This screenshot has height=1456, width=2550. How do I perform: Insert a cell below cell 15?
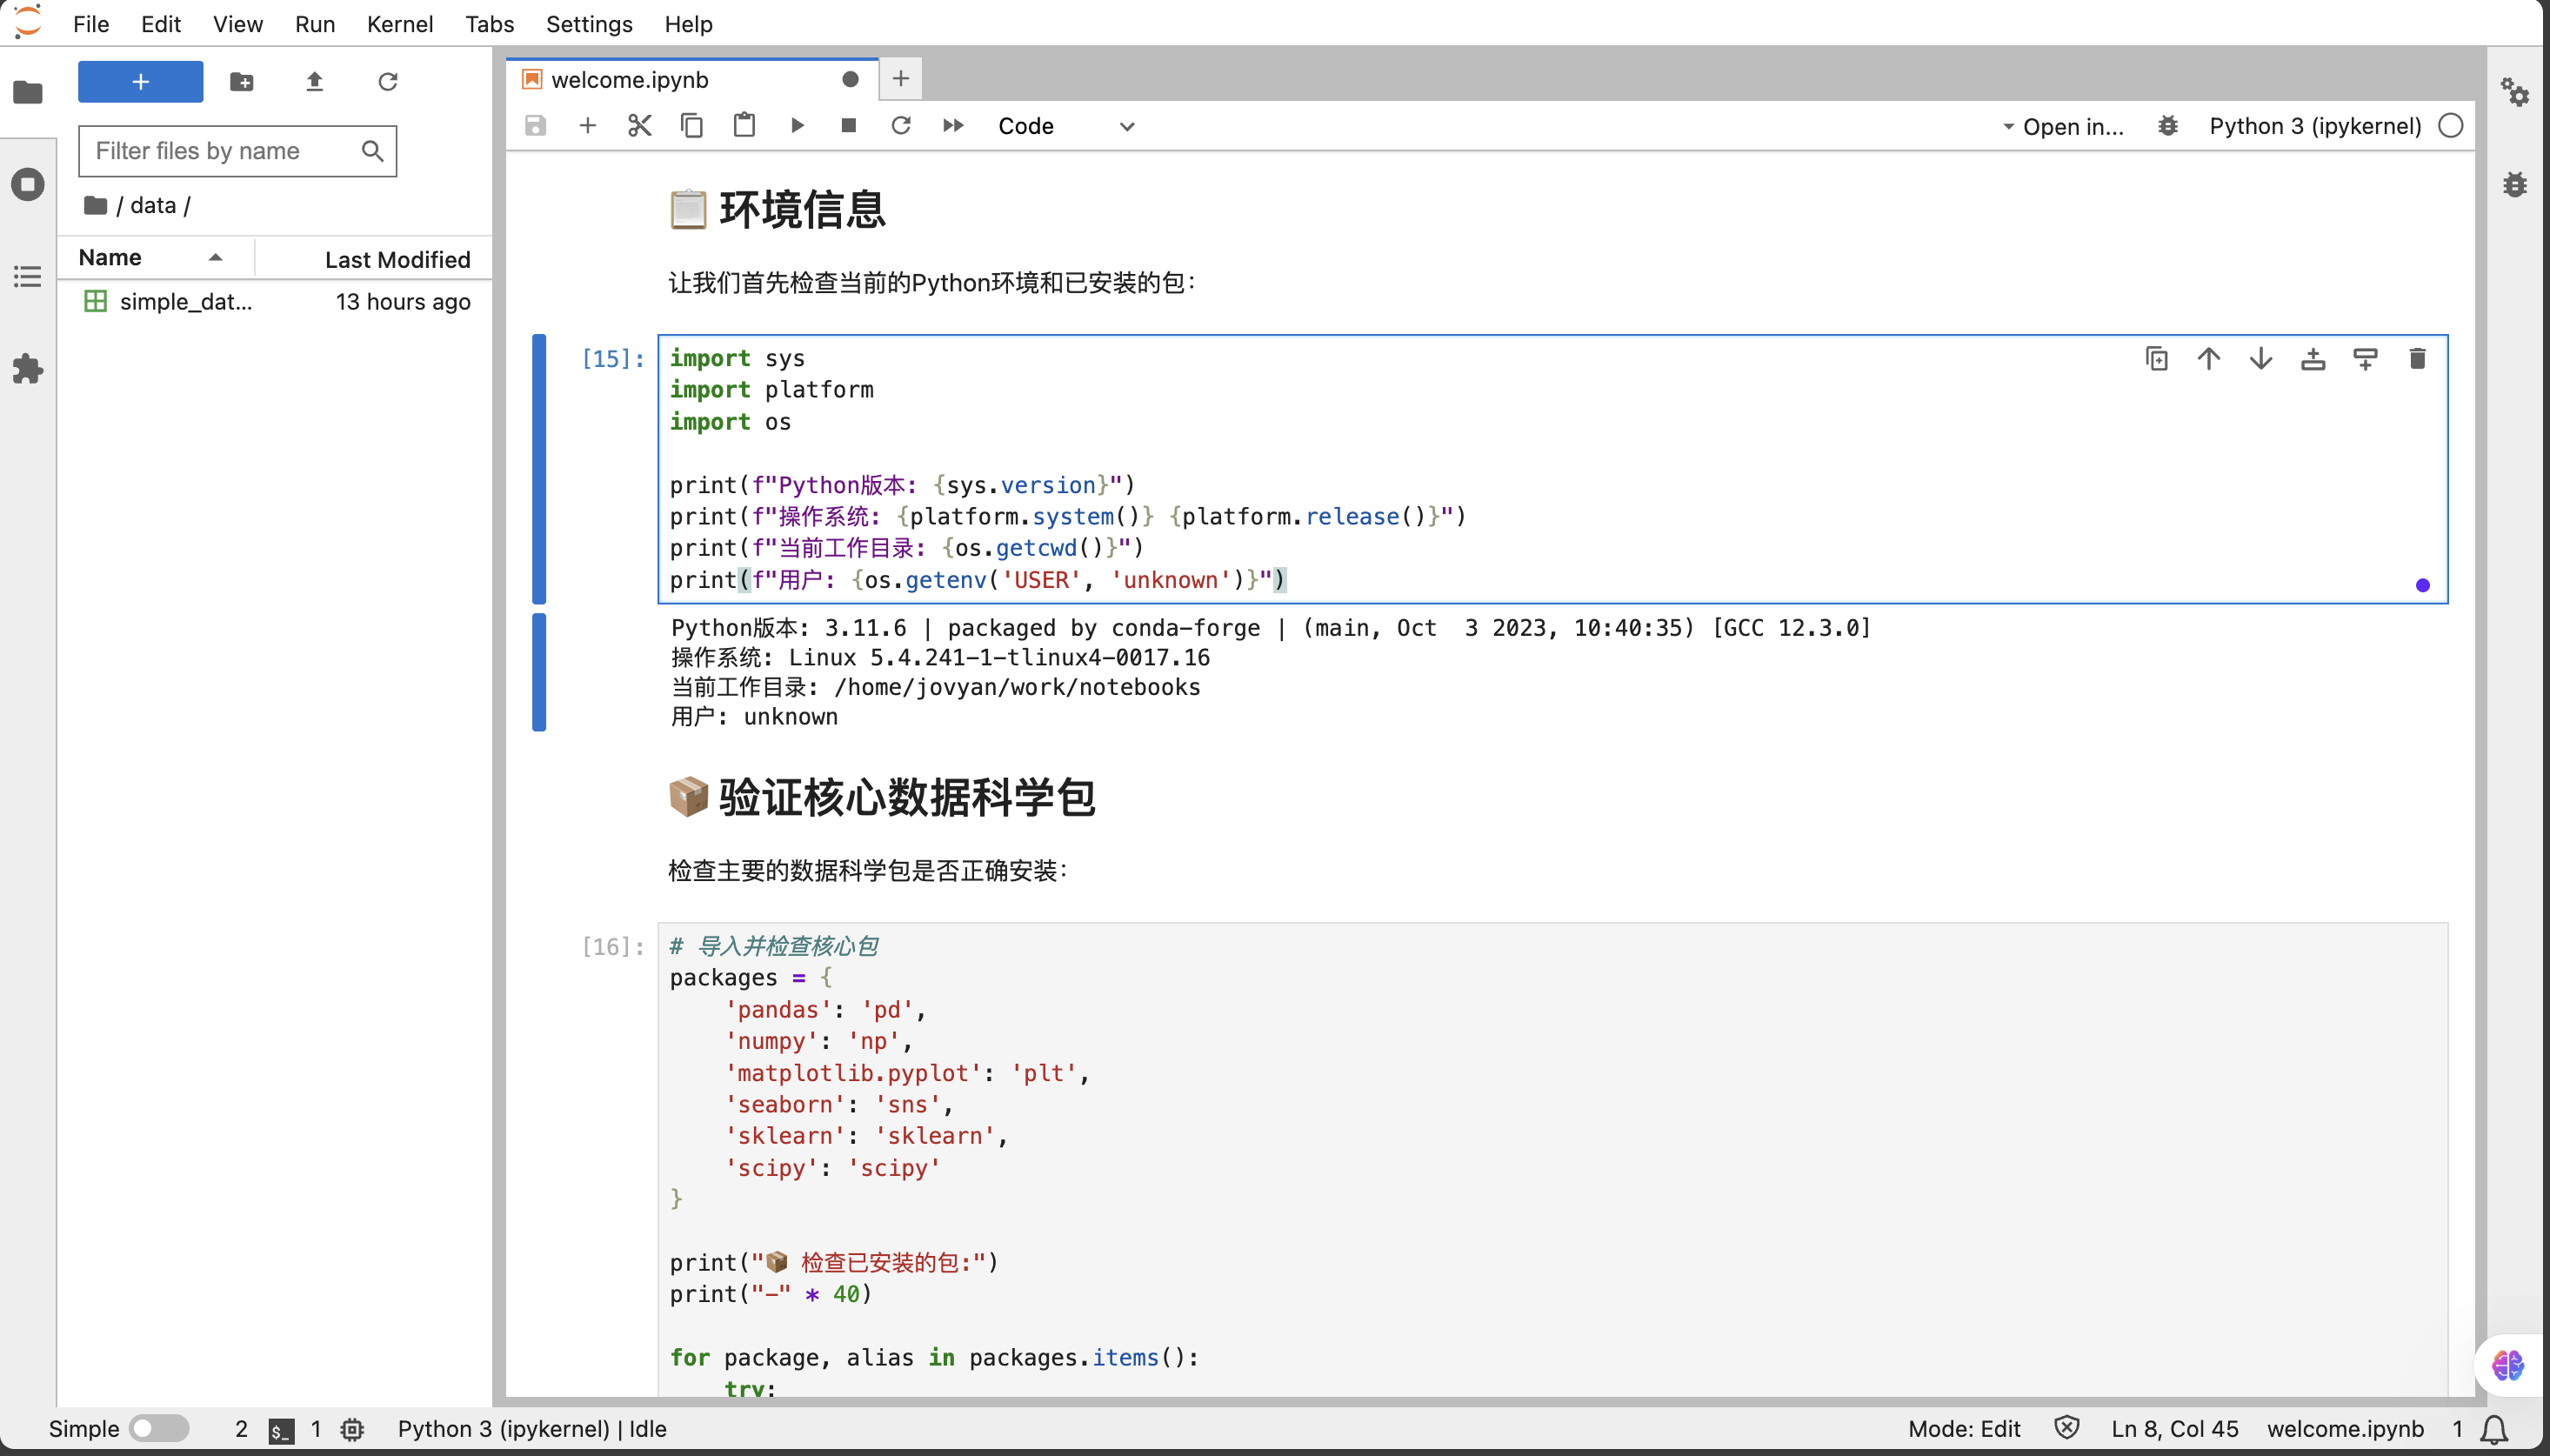2365,359
